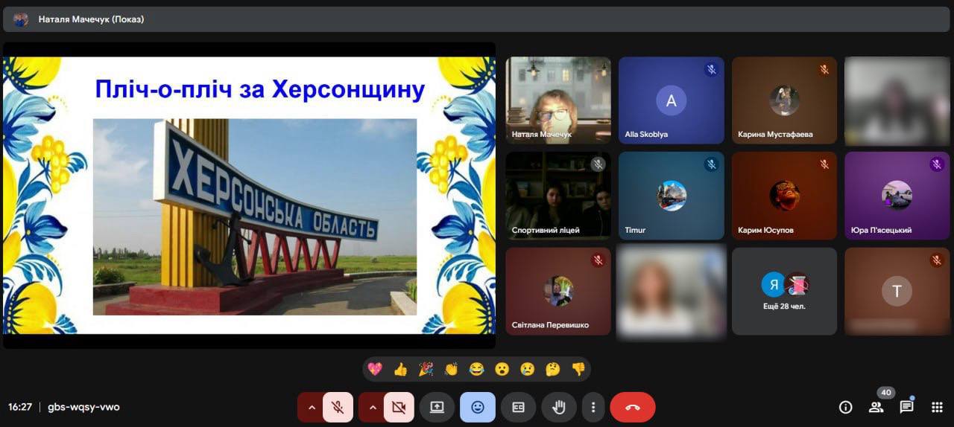The width and height of the screenshot is (954, 427).
Task: Turn on the camera button
Action: click(399, 407)
